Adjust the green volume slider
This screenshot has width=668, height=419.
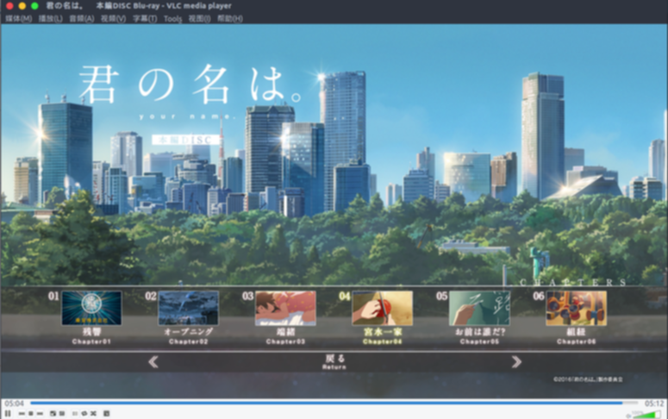click(x=646, y=415)
